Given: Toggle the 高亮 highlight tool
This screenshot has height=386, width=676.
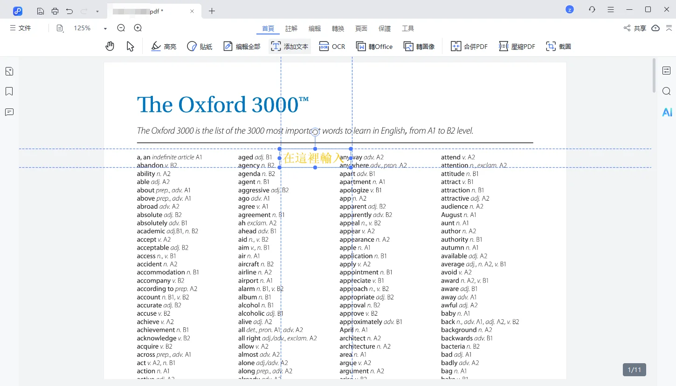Looking at the screenshot, I should [164, 46].
